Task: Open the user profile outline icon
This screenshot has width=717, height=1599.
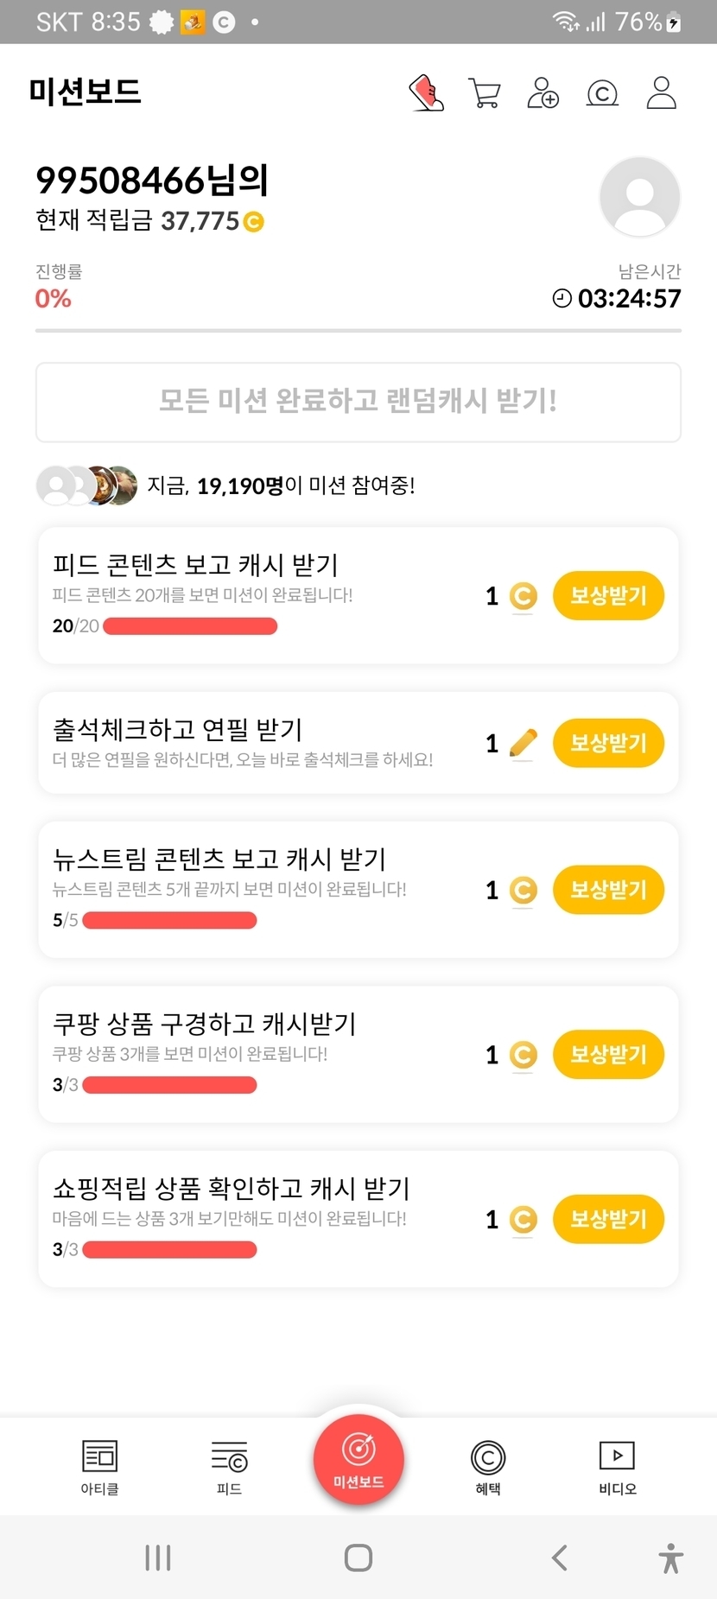Action: [662, 93]
